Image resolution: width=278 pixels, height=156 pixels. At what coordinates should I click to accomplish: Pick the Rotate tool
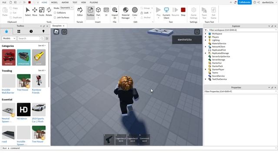[49, 12]
